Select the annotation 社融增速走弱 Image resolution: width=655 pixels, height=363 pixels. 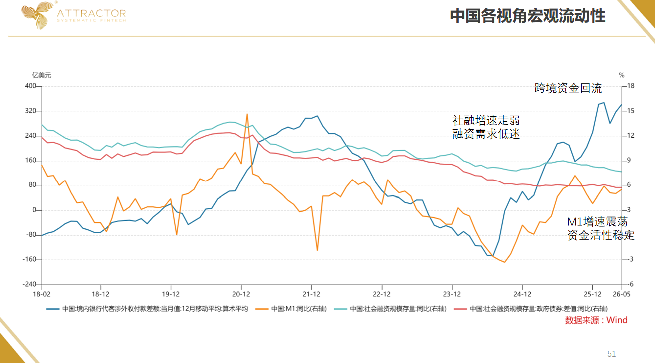point(486,120)
